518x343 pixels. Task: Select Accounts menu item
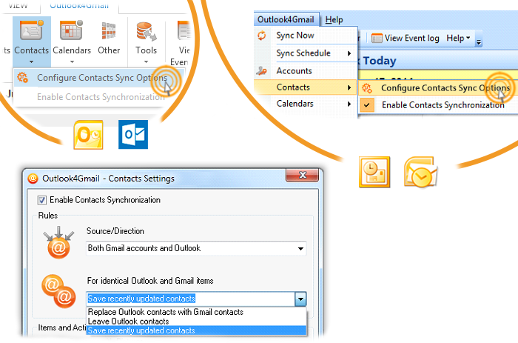[306, 71]
